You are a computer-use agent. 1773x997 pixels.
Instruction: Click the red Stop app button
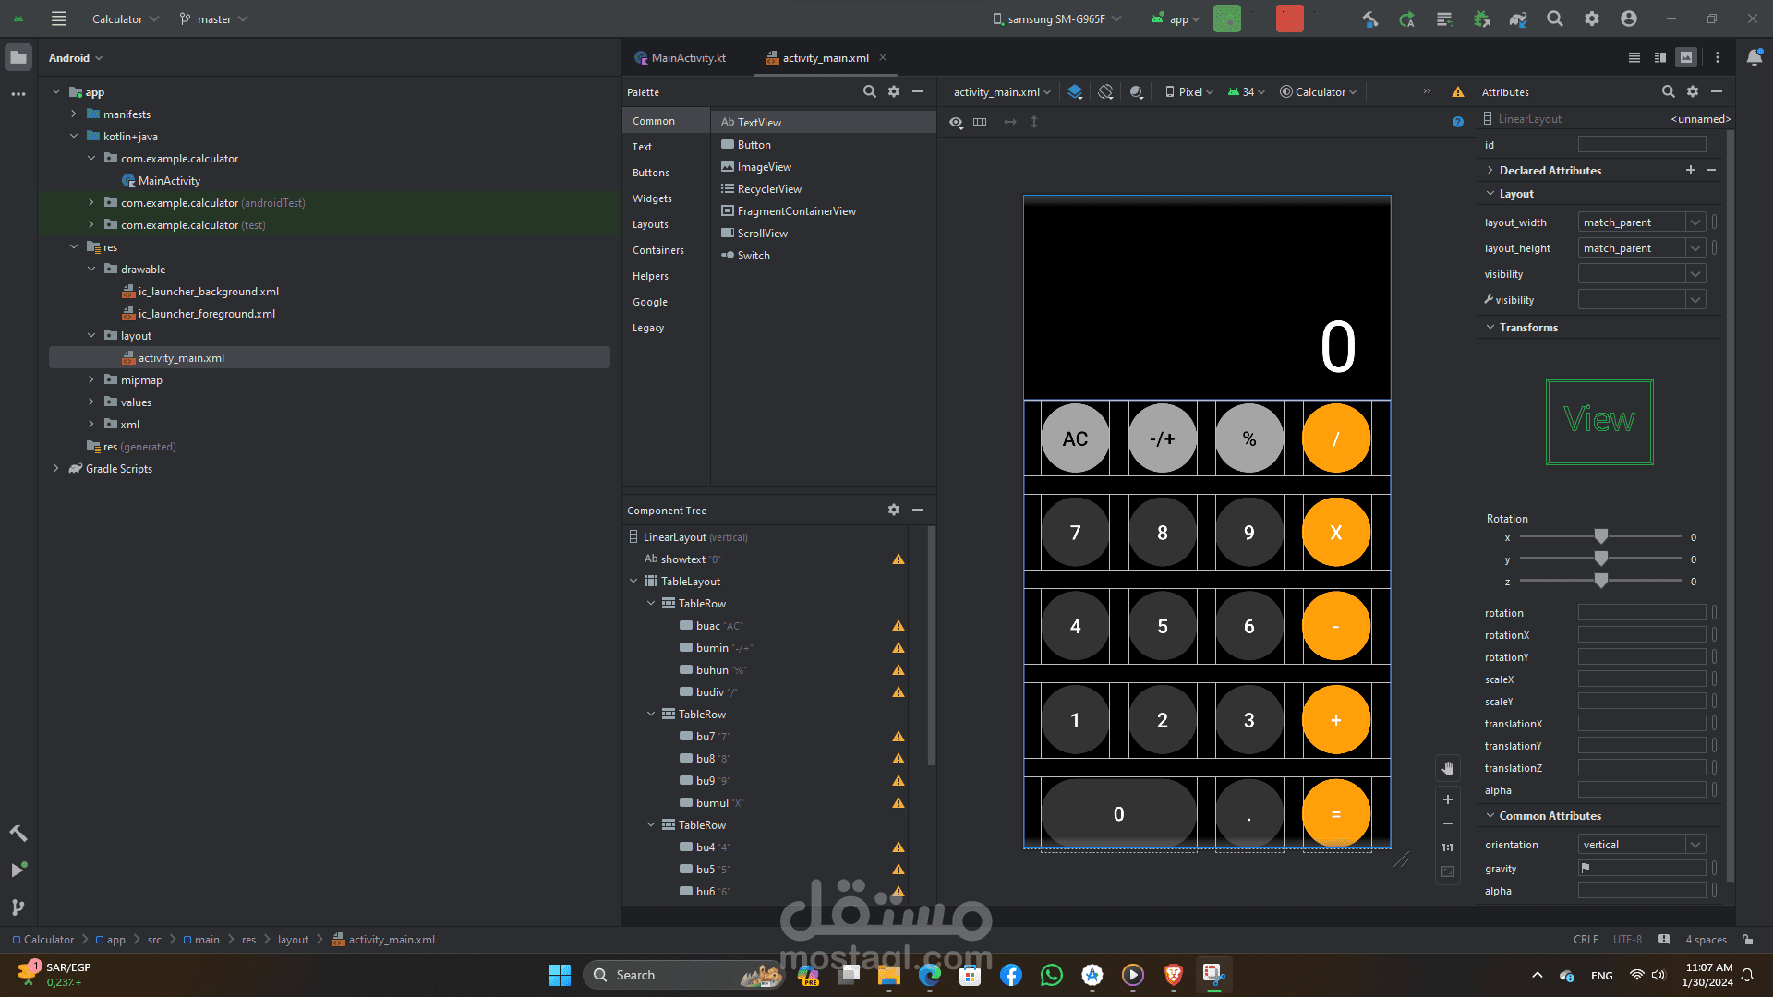click(1289, 18)
